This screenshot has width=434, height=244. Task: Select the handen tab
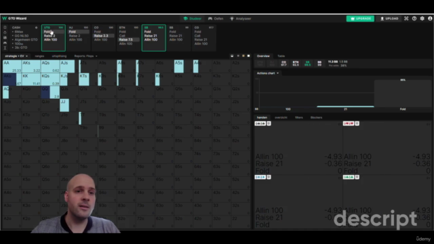click(x=262, y=117)
